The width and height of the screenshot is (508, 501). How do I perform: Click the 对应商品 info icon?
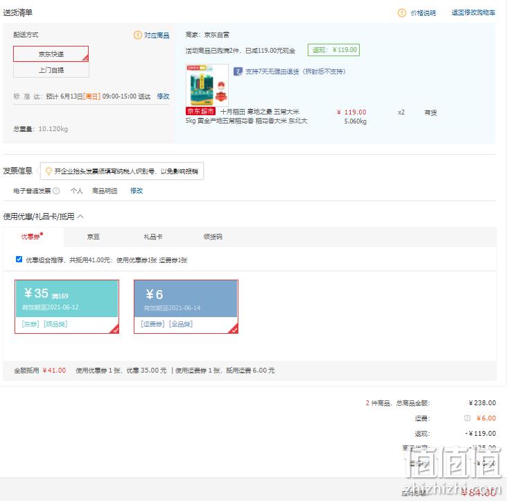(x=138, y=35)
